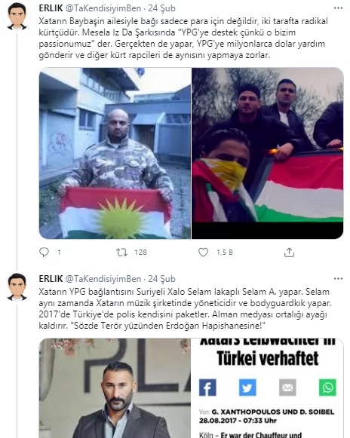Click the Twitter bird icon in article image
The image size is (350, 438).
coord(247,387)
